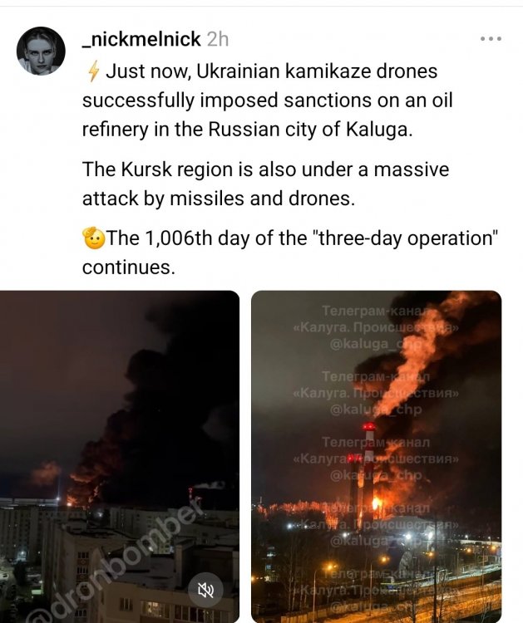
Task: Click the "1,006th day" paragraph text
Action: [x=290, y=253]
